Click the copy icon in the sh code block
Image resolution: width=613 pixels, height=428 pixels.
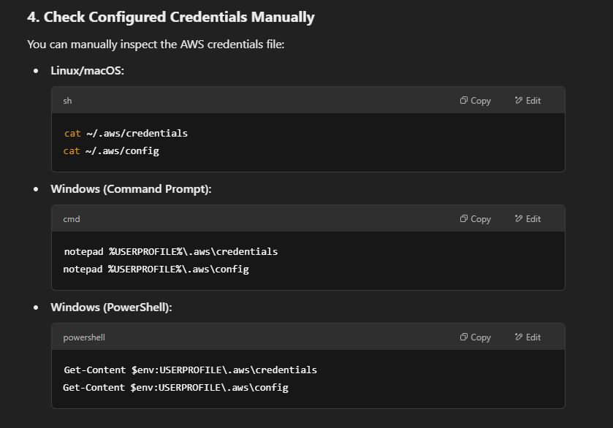(x=464, y=101)
